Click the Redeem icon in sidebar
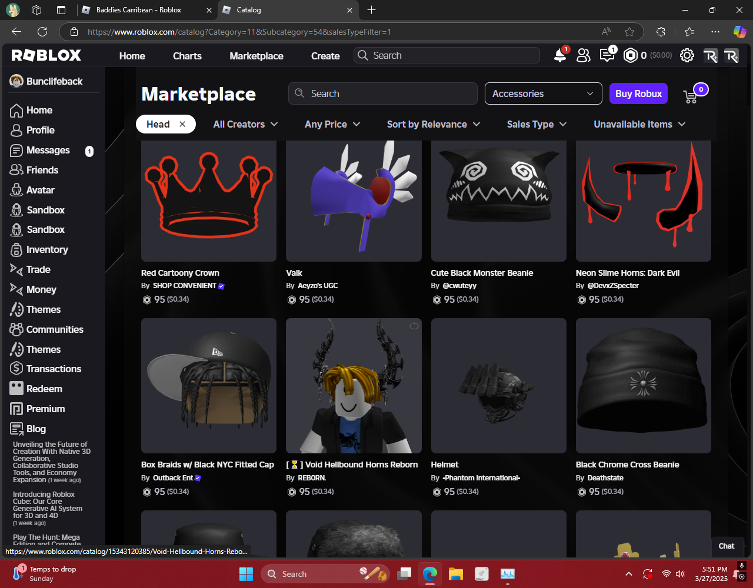753x588 pixels. pyautogui.click(x=16, y=389)
